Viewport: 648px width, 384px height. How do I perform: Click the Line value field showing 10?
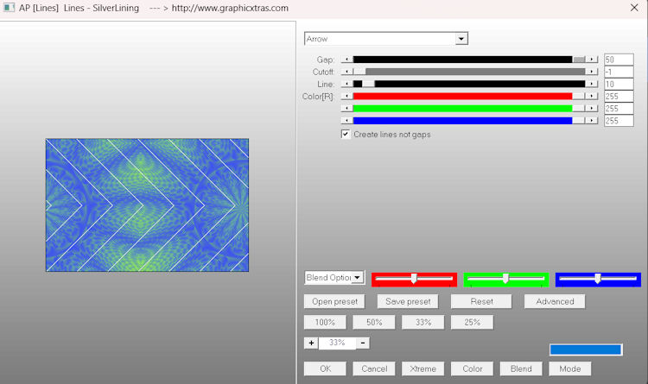coord(619,84)
